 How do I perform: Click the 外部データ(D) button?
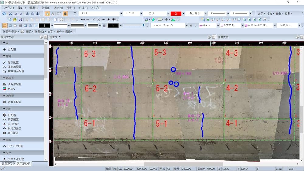[10, 31]
